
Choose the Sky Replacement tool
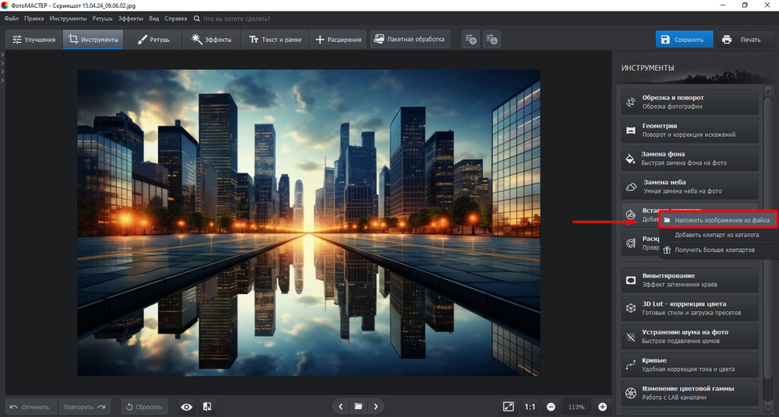pos(689,187)
